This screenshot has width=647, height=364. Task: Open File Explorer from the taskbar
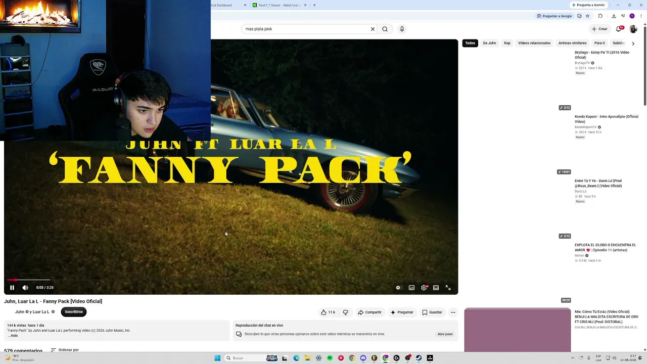pos(307,358)
